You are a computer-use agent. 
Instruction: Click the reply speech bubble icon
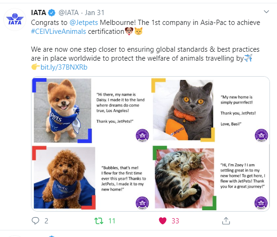point(35,221)
